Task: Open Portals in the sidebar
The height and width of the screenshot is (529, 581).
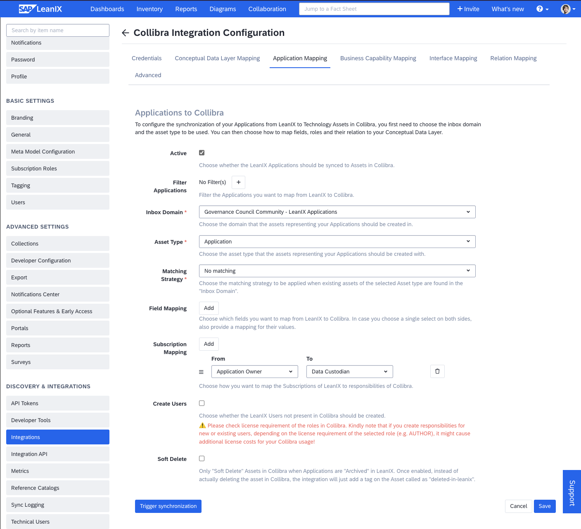Action: pos(58,328)
